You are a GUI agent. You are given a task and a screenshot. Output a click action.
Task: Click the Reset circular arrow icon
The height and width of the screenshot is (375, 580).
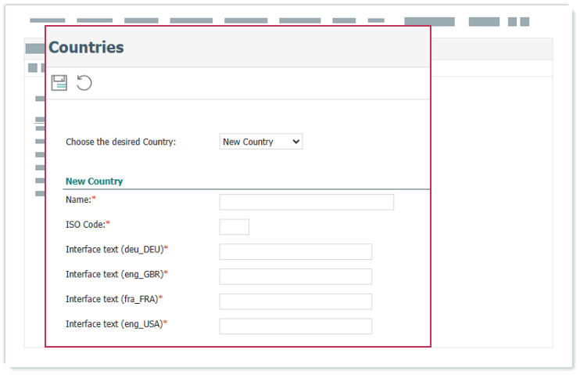click(x=84, y=83)
